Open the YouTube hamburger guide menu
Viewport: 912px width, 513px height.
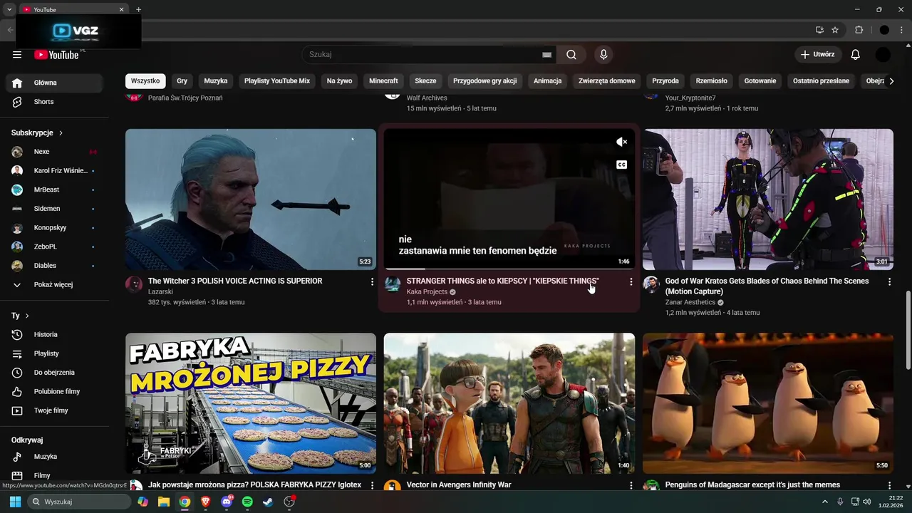coord(17,55)
